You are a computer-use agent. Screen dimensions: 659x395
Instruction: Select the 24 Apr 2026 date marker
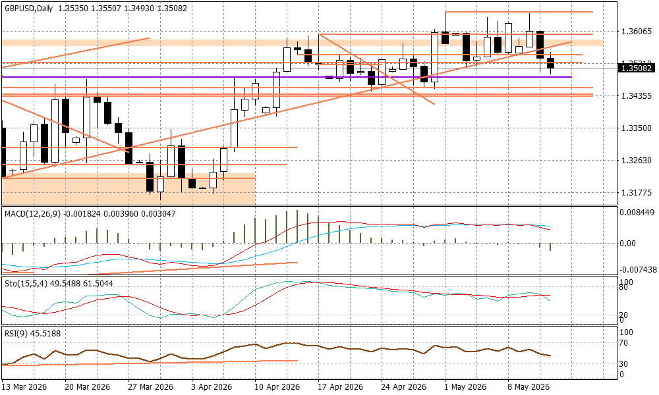click(x=403, y=387)
